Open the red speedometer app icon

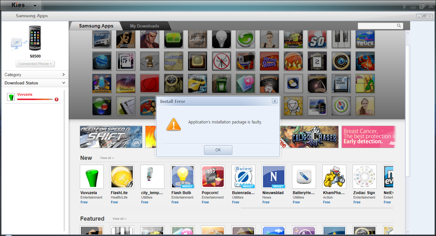coord(150,83)
